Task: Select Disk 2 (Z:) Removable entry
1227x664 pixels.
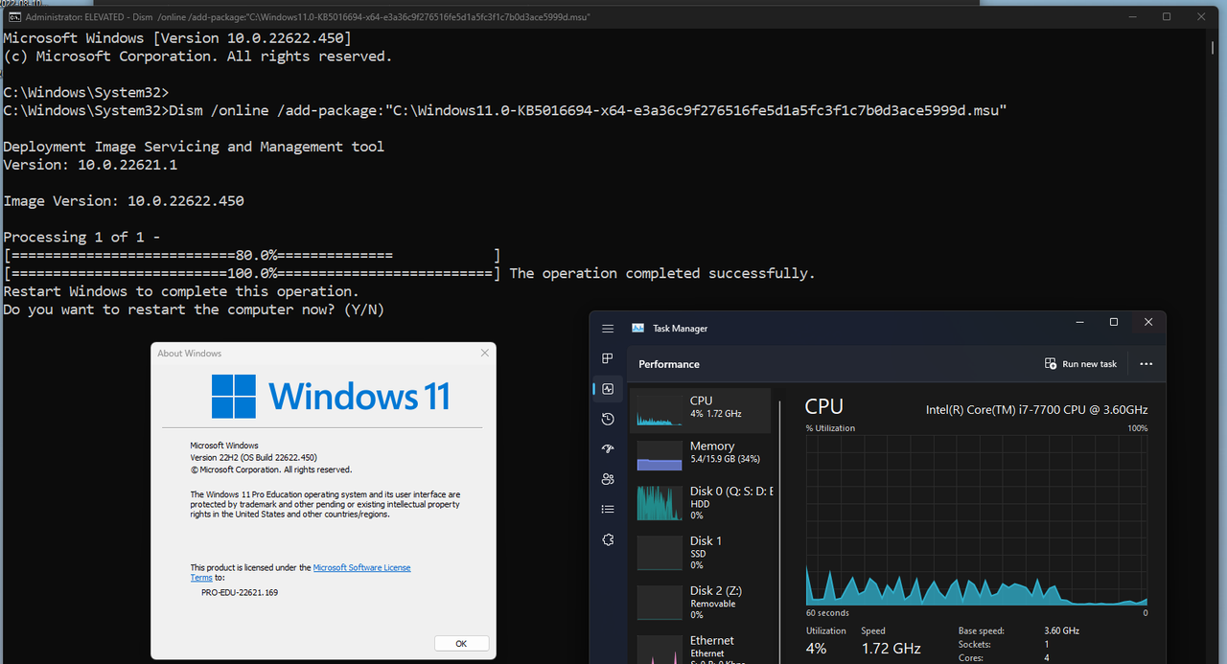Action: pyautogui.click(x=700, y=603)
